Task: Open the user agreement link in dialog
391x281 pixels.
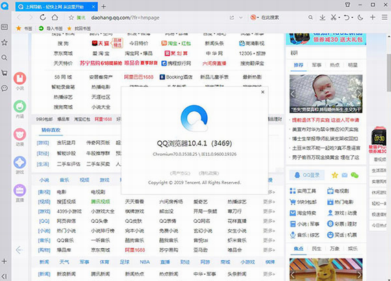Action: [180, 173]
